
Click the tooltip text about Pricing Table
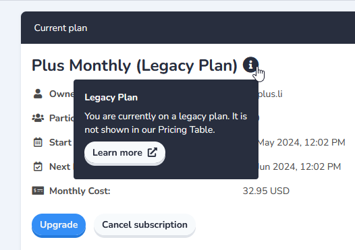[x=166, y=123]
